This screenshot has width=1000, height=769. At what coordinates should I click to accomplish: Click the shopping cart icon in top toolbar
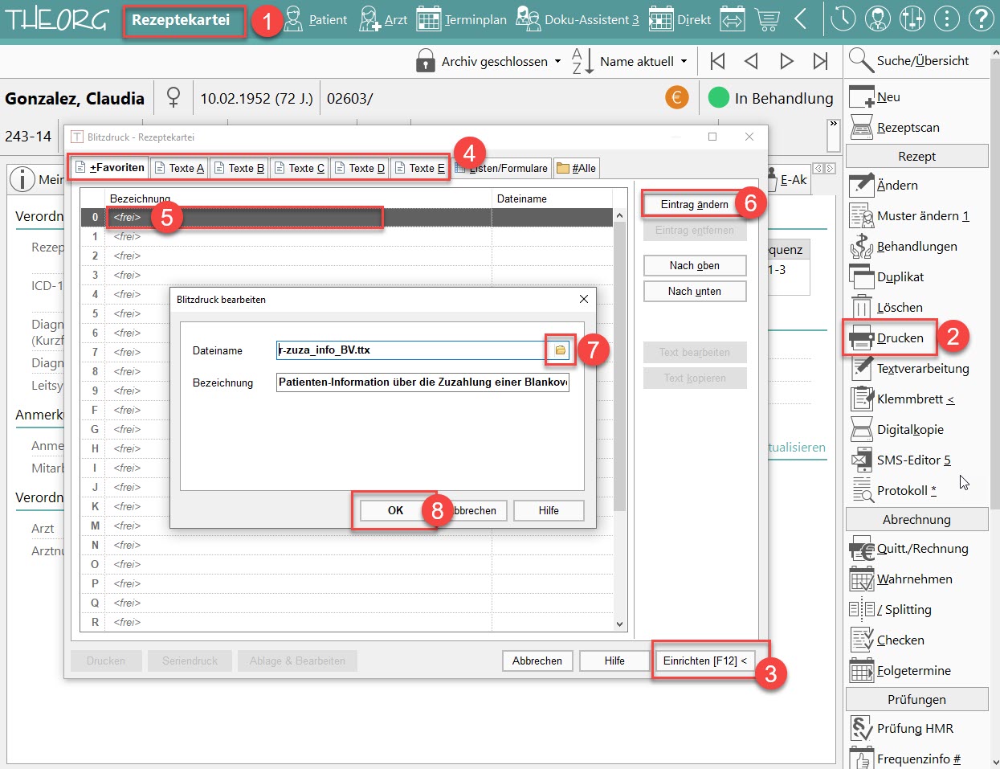click(x=767, y=19)
